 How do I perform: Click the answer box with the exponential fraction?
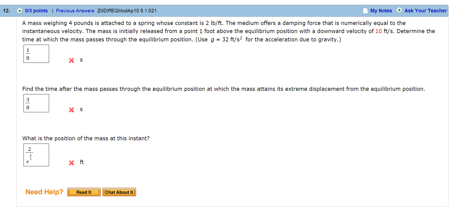point(36,155)
